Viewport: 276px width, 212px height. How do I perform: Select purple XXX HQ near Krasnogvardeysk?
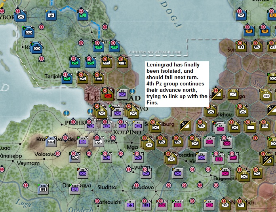click(83, 142)
